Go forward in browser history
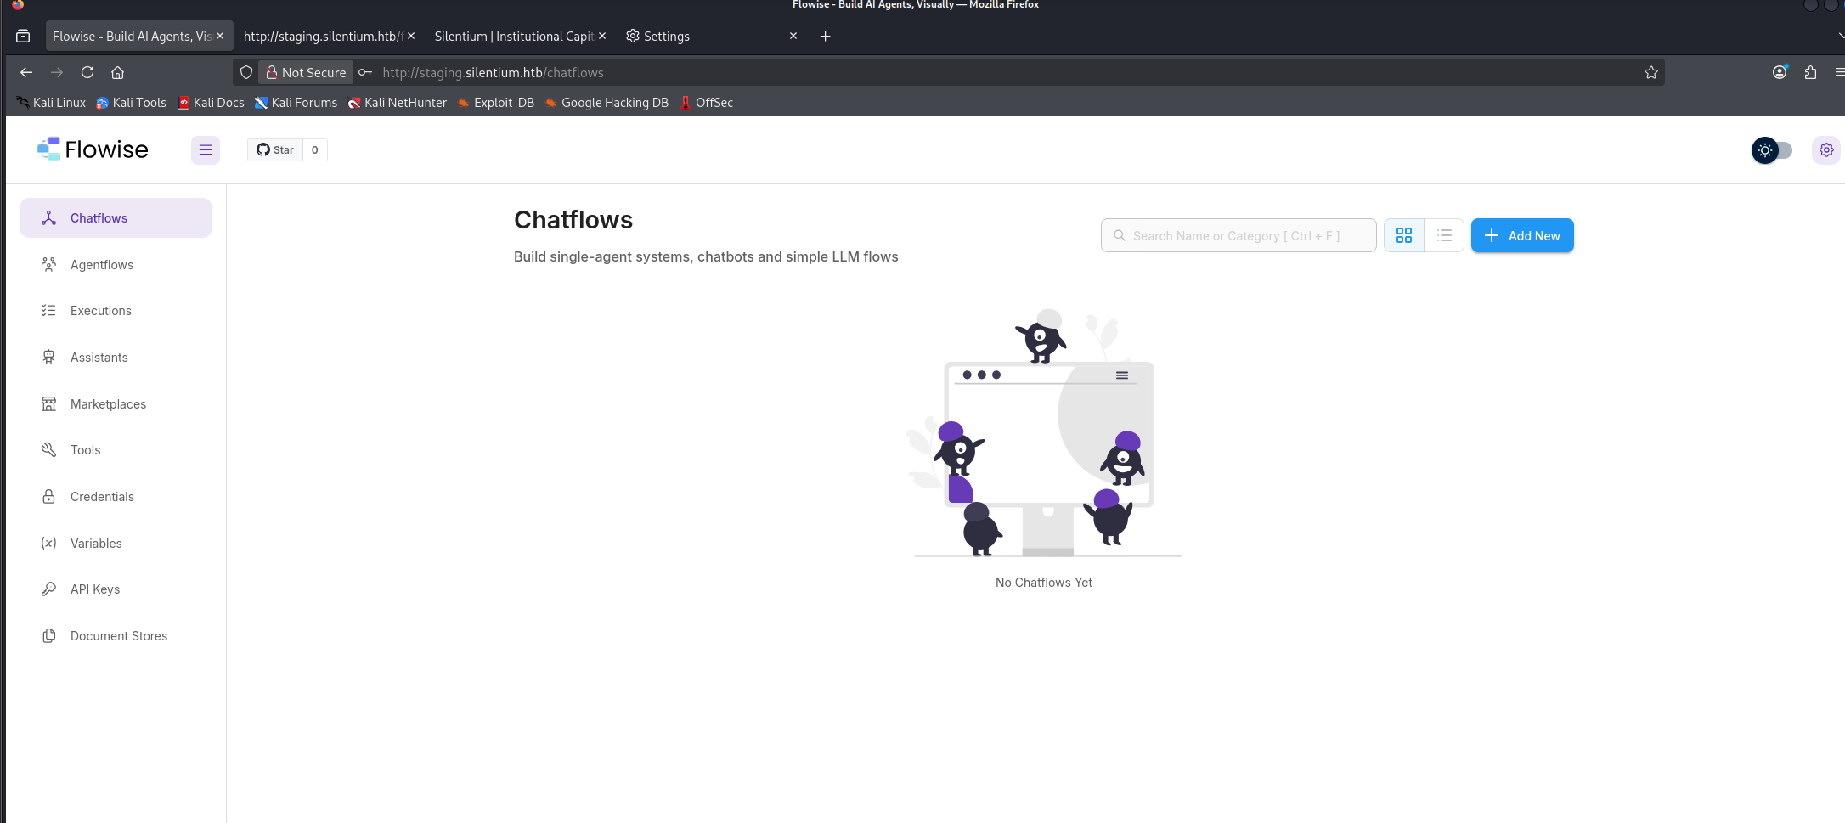The height and width of the screenshot is (823, 1845). tap(57, 72)
